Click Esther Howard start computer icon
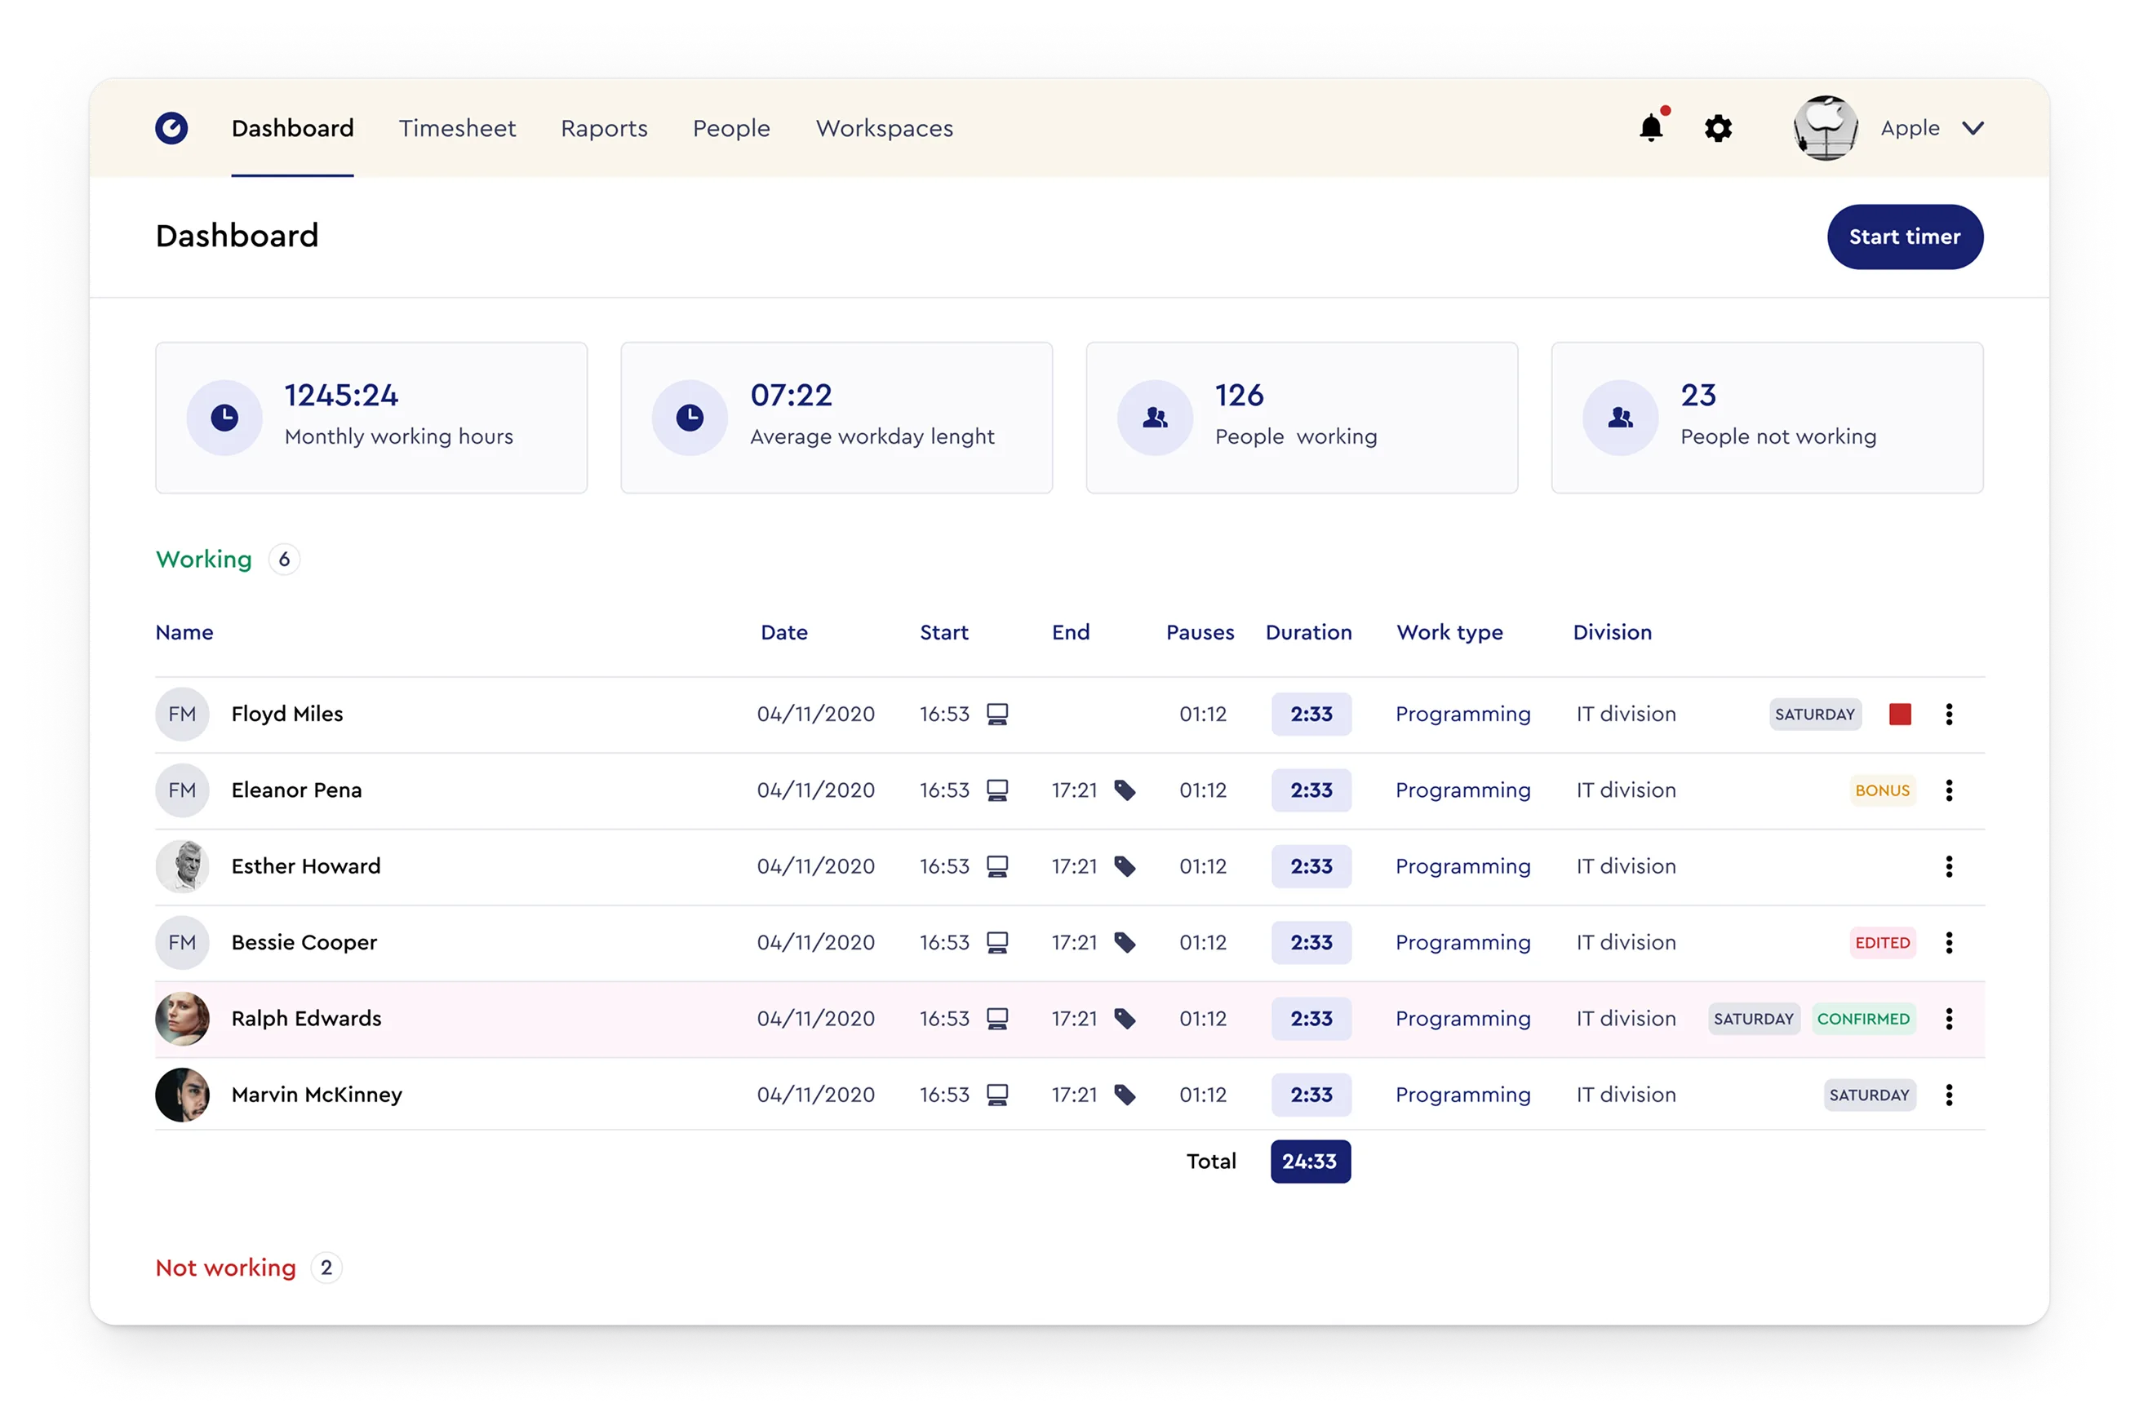2139x1425 pixels. 997,866
